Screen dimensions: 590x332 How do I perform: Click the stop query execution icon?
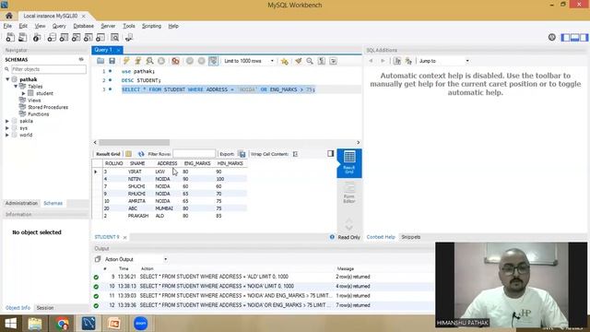(161, 61)
